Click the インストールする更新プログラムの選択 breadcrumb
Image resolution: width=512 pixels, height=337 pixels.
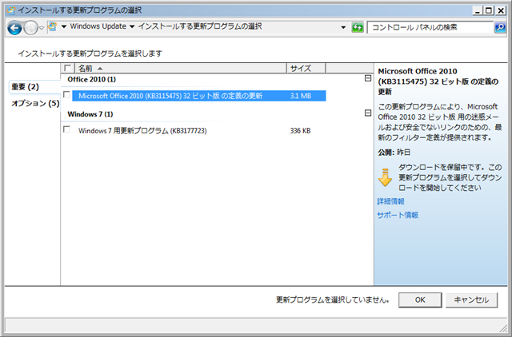point(200,26)
